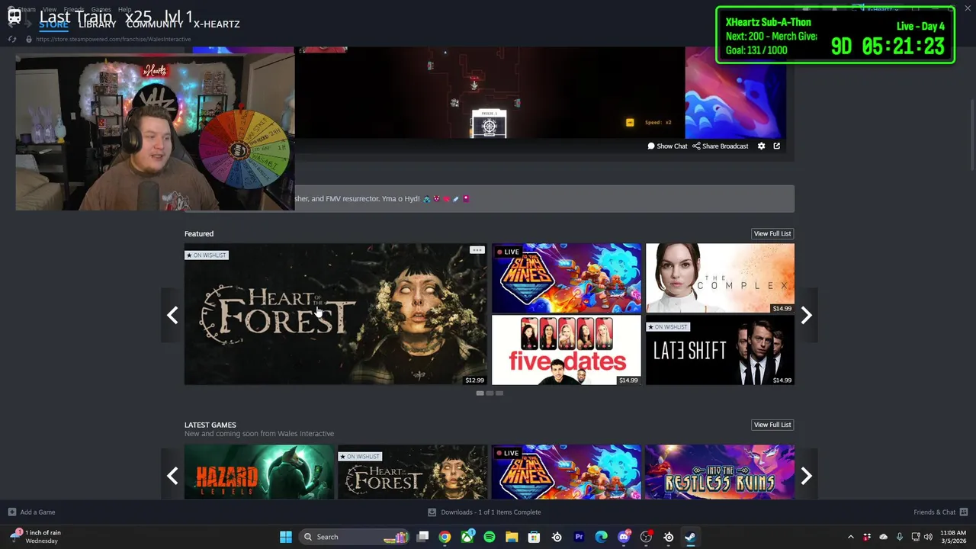Viewport: 976px width, 549px height.
Task: Switch to the LIBRARY tab
Action: (x=98, y=24)
